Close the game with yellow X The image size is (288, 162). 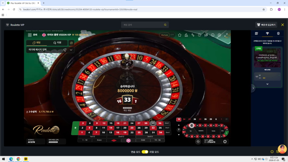(x=282, y=25)
